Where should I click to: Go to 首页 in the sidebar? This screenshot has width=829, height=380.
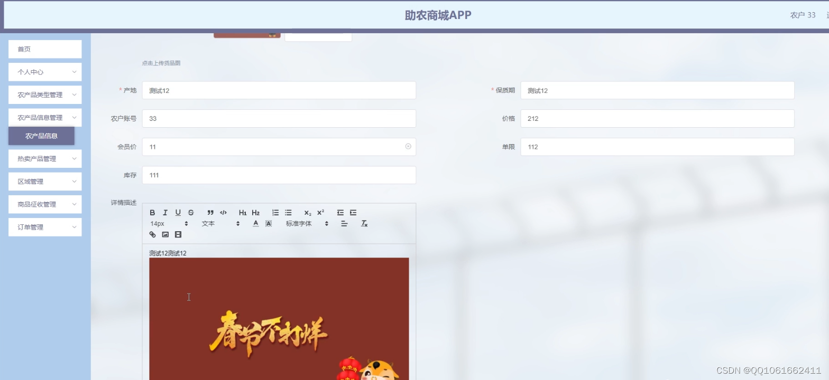click(45, 49)
